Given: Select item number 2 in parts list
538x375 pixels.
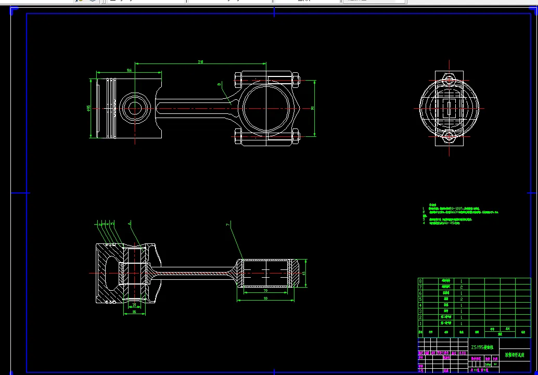Looking at the screenshot, I should pyautogui.click(x=420, y=317).
